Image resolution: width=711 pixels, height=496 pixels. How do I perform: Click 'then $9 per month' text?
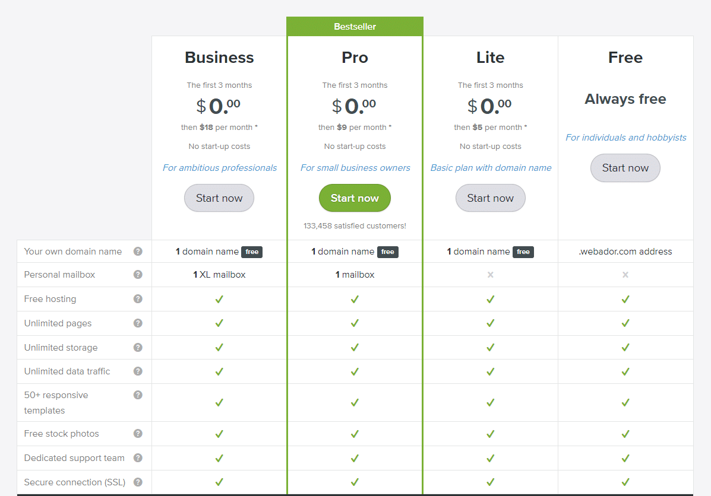(x=355, y=128)
